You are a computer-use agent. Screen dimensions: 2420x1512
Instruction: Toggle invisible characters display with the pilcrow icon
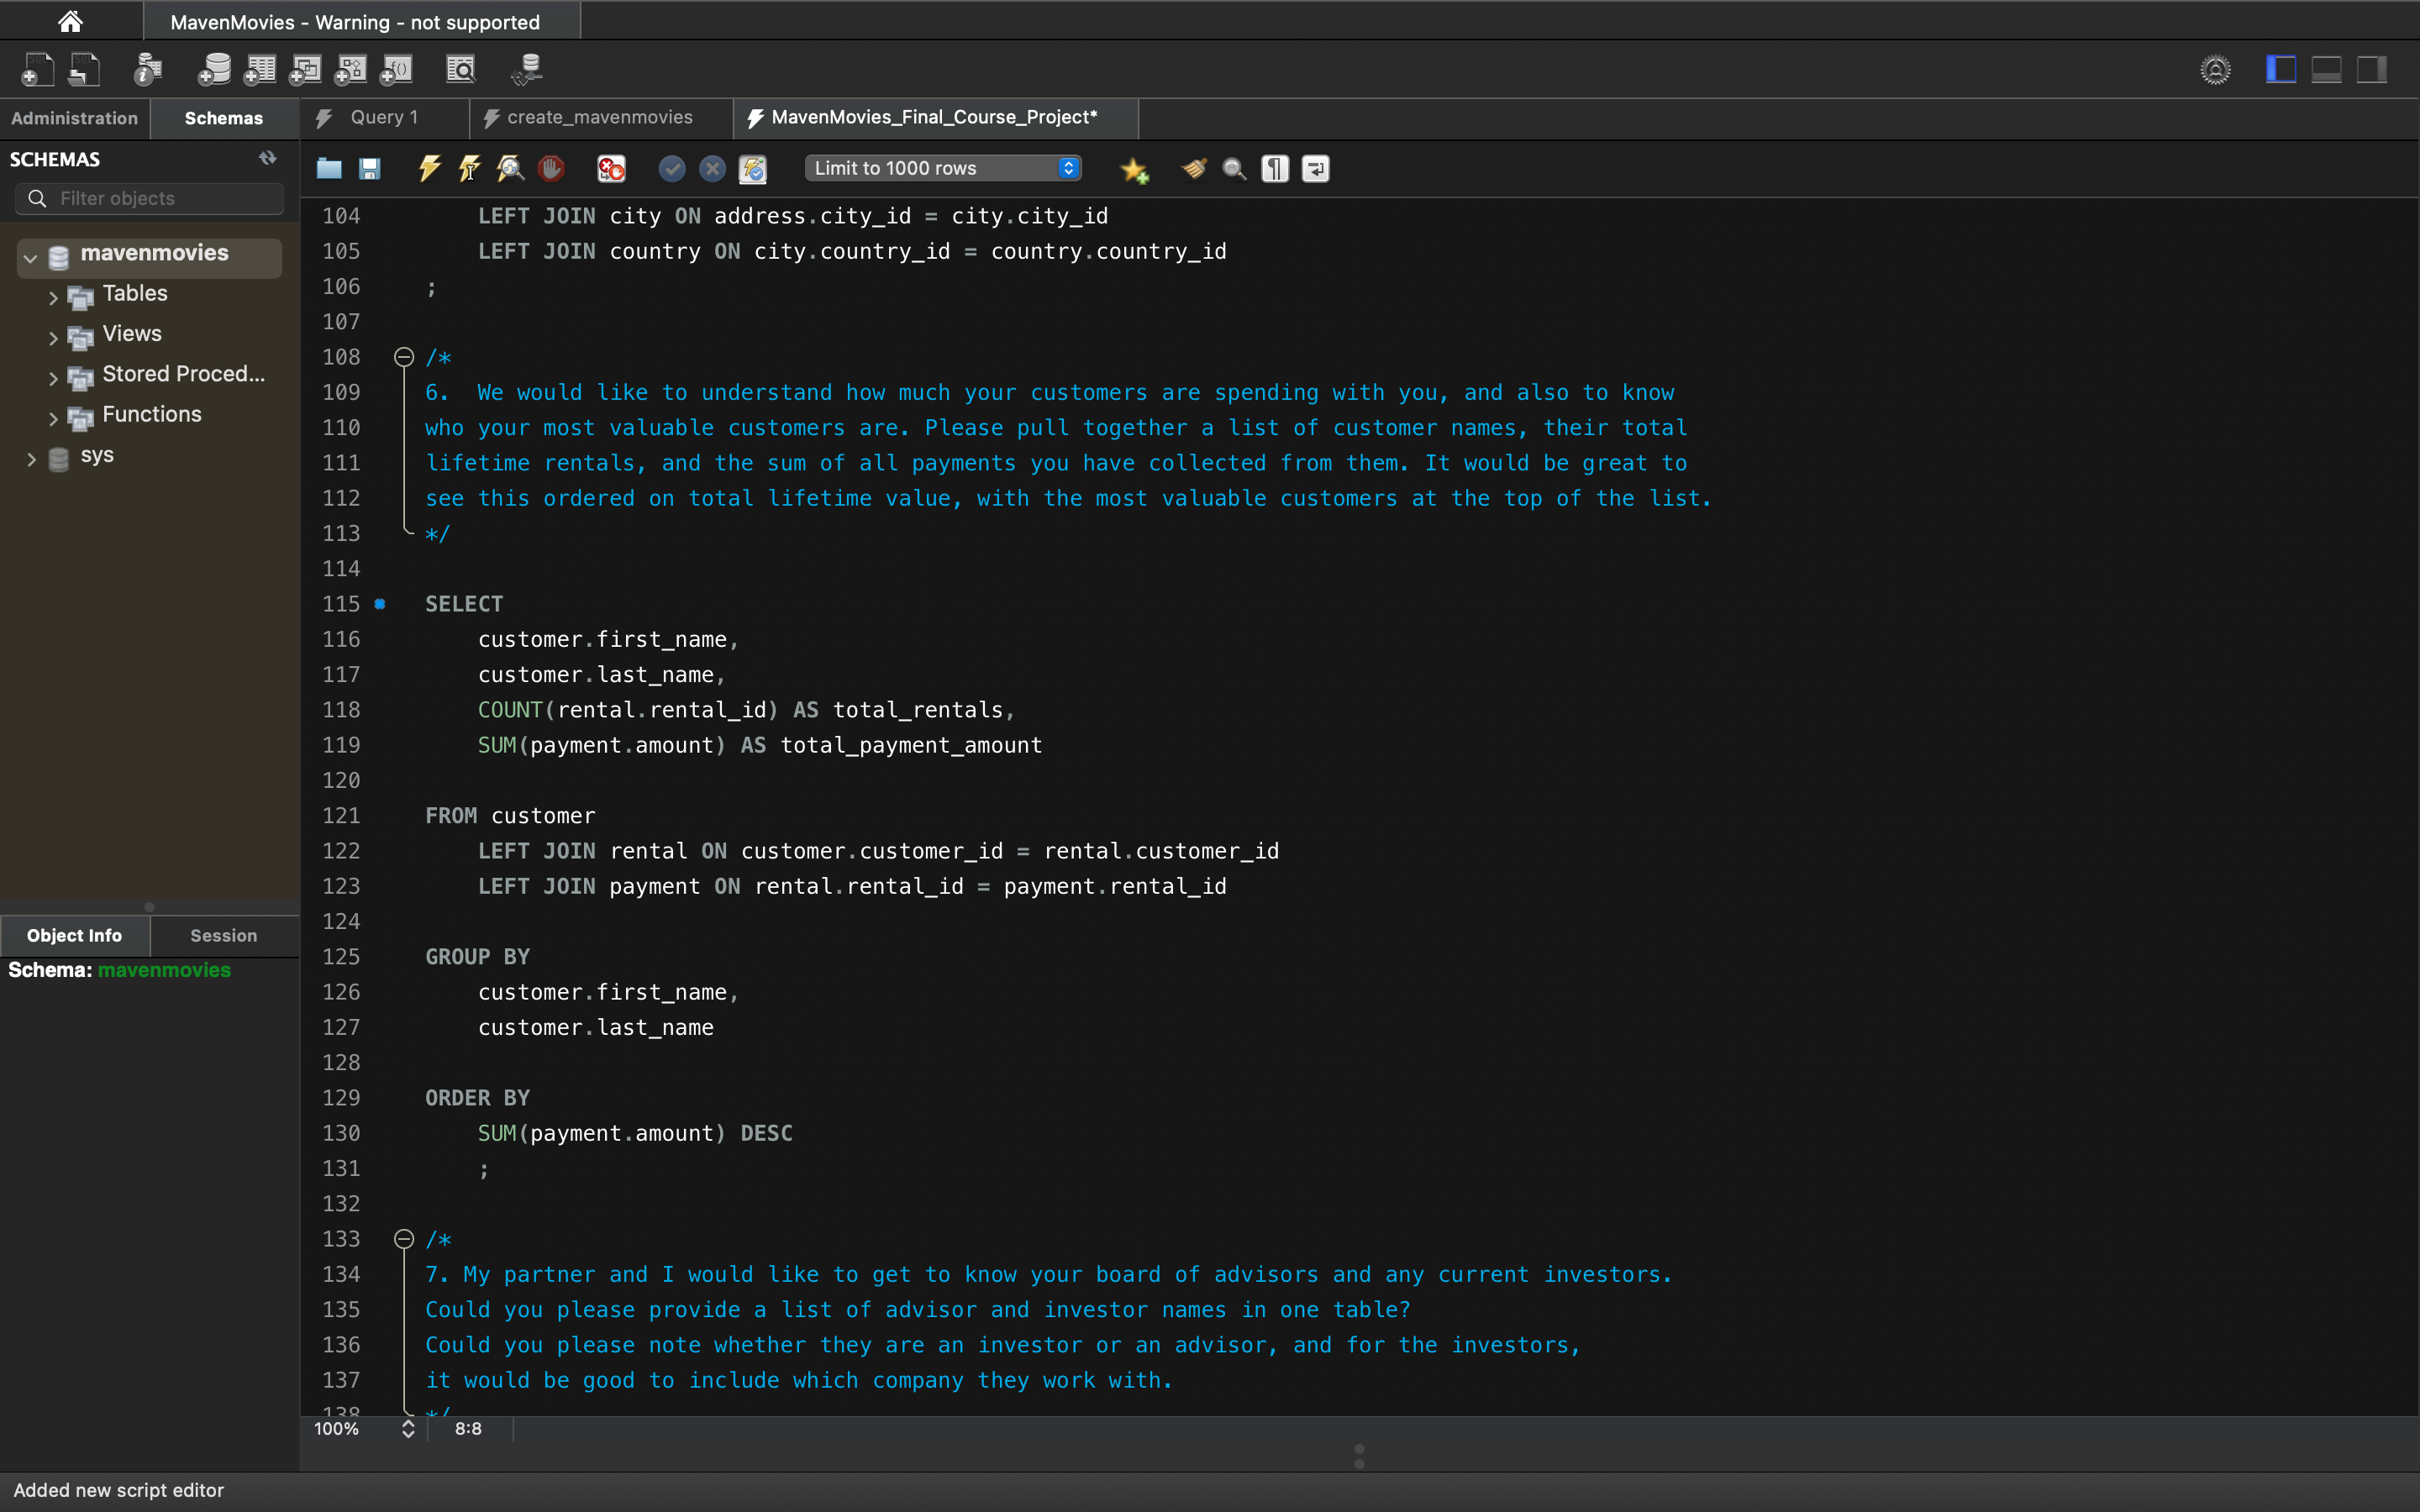click(x=1275, y=168)
